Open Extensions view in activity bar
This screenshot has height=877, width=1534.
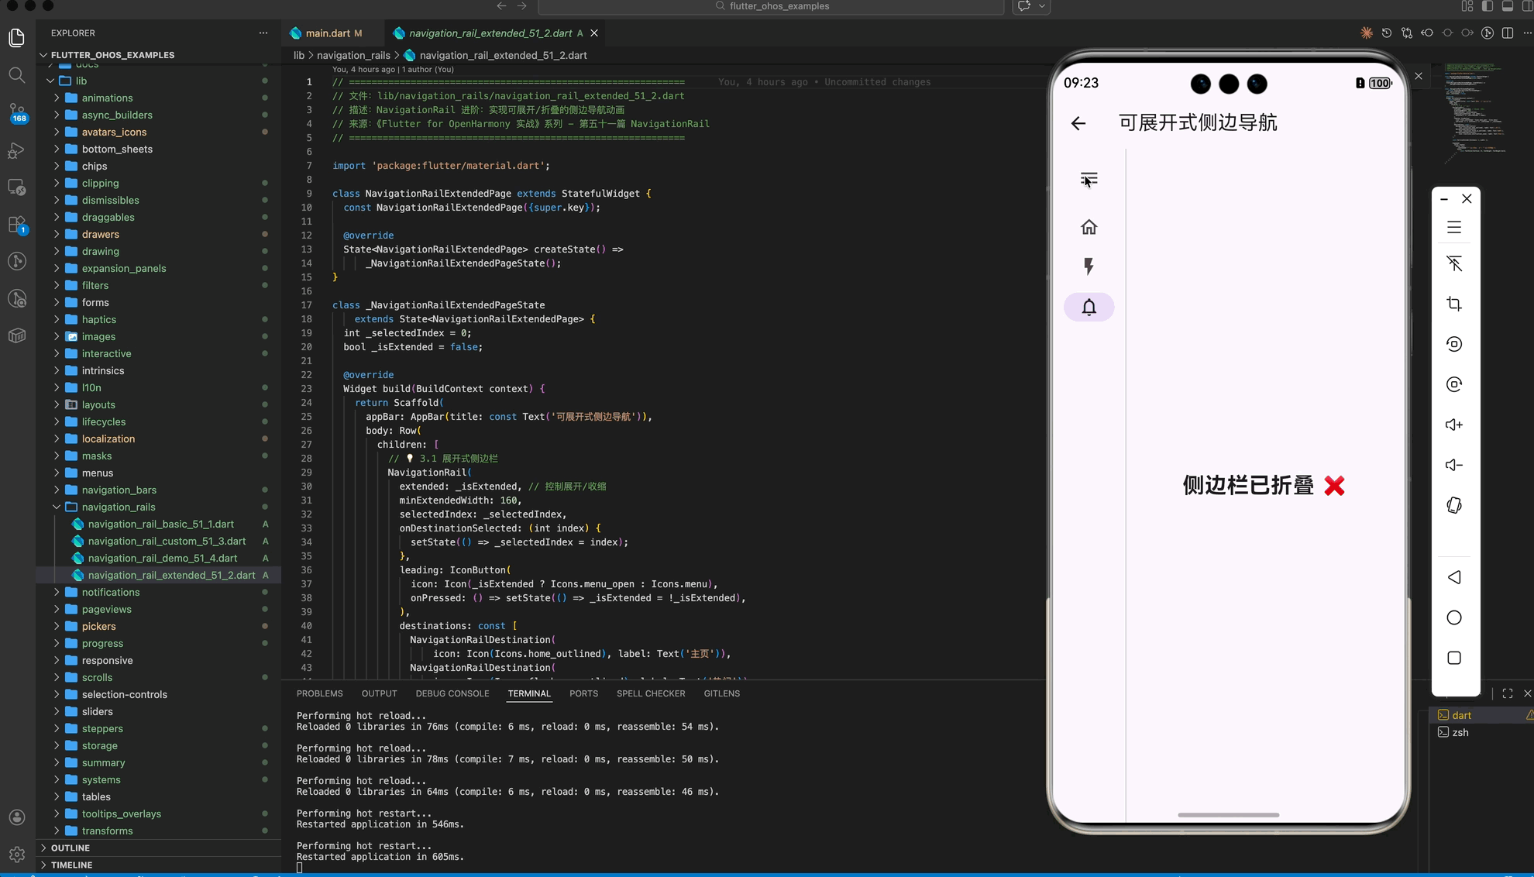click(x=16, y=225)
